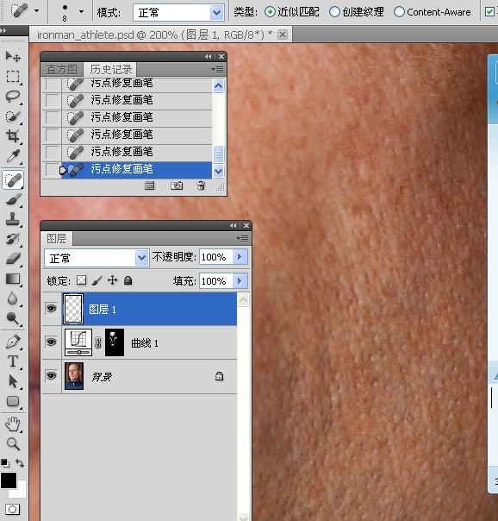The width and height of the screenshot is (498, 521).
Task: Select the Crop tool
Action: tap(13, 136)
